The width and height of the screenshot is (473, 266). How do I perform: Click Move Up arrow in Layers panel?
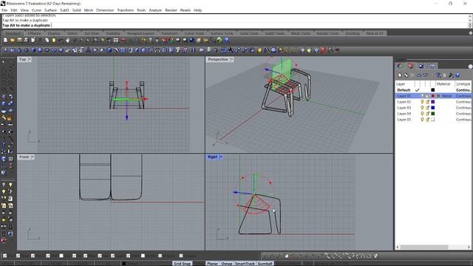pos(419,75)
